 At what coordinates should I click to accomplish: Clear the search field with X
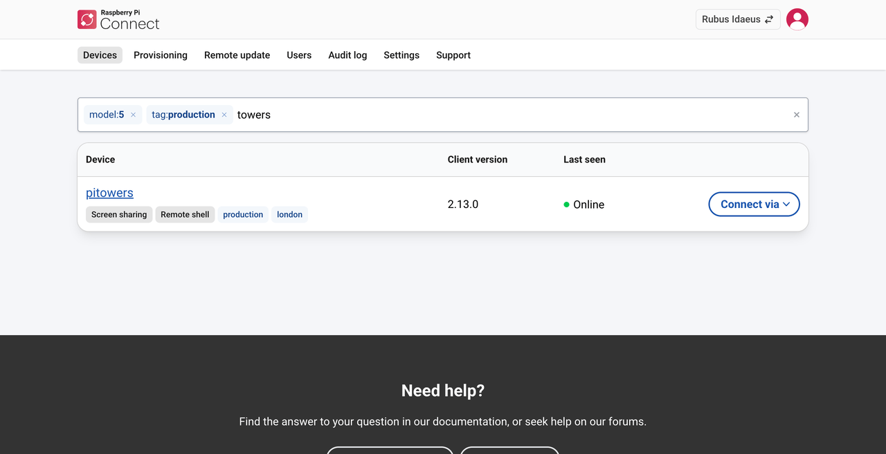[797, 115]
